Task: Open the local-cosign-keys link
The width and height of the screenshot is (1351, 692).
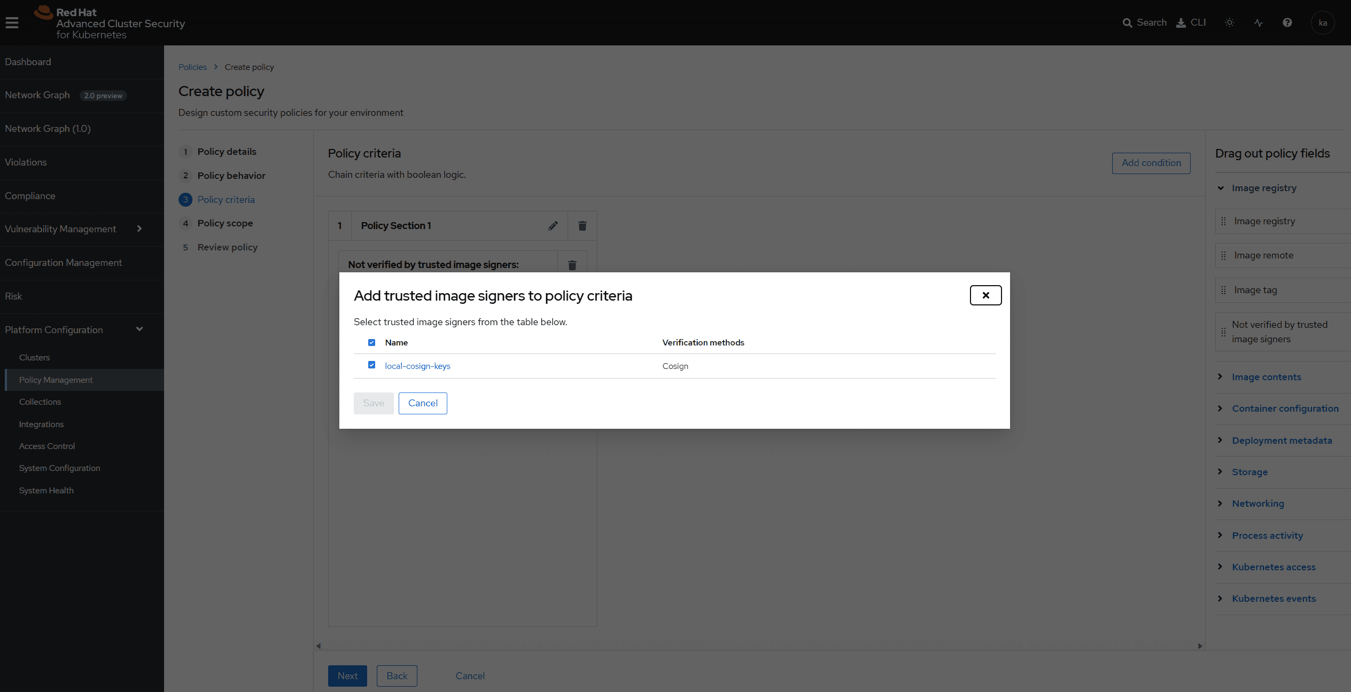Action: [417, 366]
